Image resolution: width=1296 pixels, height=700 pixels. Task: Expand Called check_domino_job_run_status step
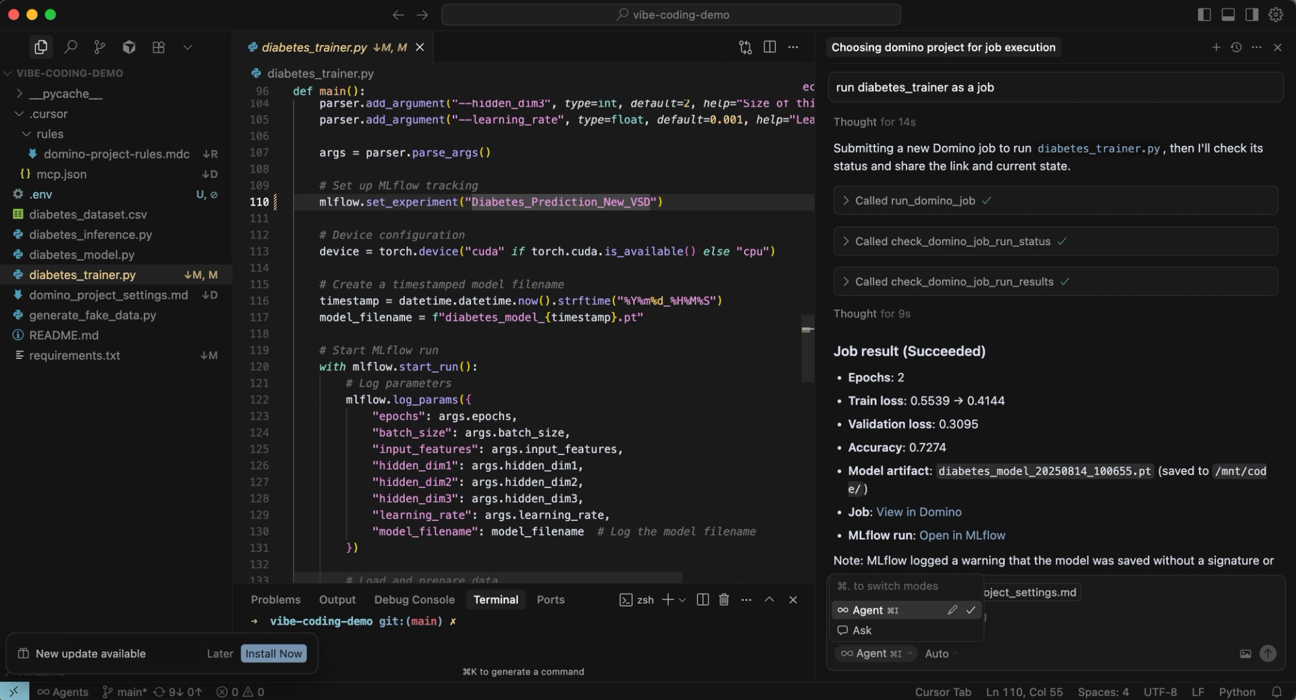1056,241
